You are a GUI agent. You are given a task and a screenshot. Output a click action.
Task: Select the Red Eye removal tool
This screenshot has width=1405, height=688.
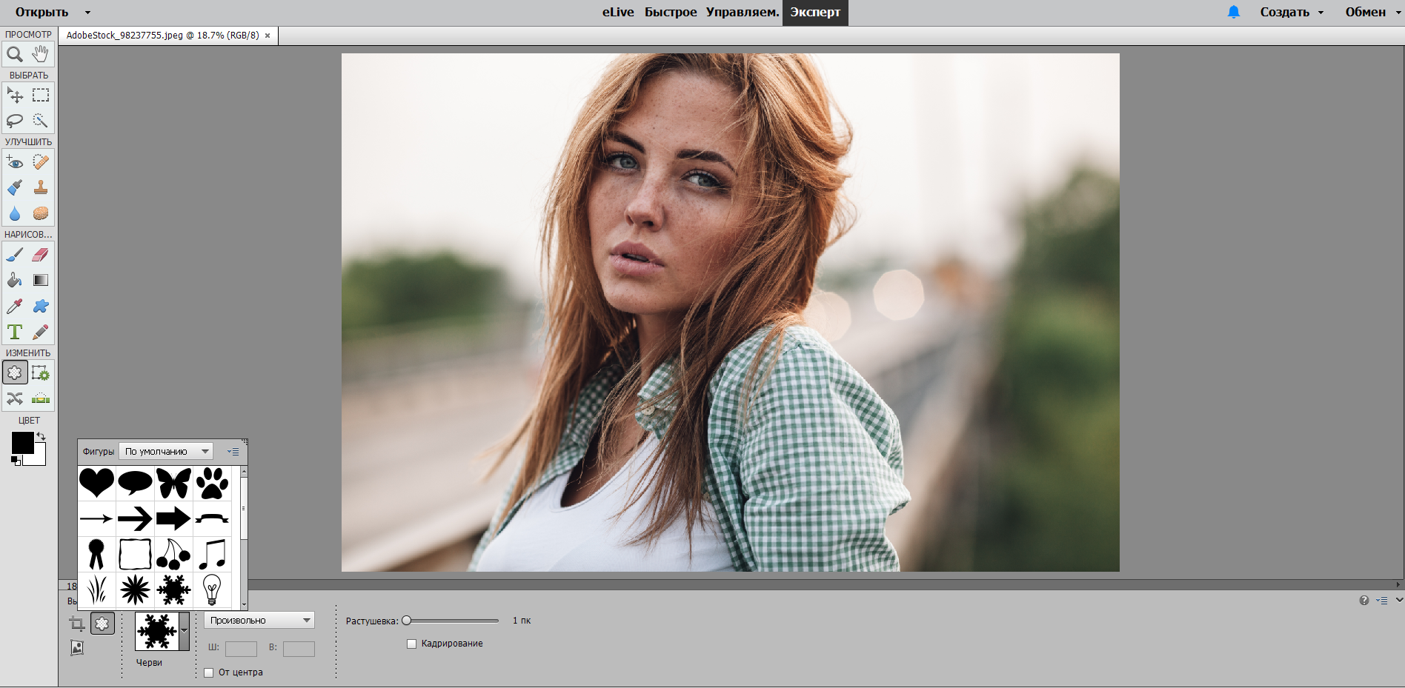tap(15, 162)
